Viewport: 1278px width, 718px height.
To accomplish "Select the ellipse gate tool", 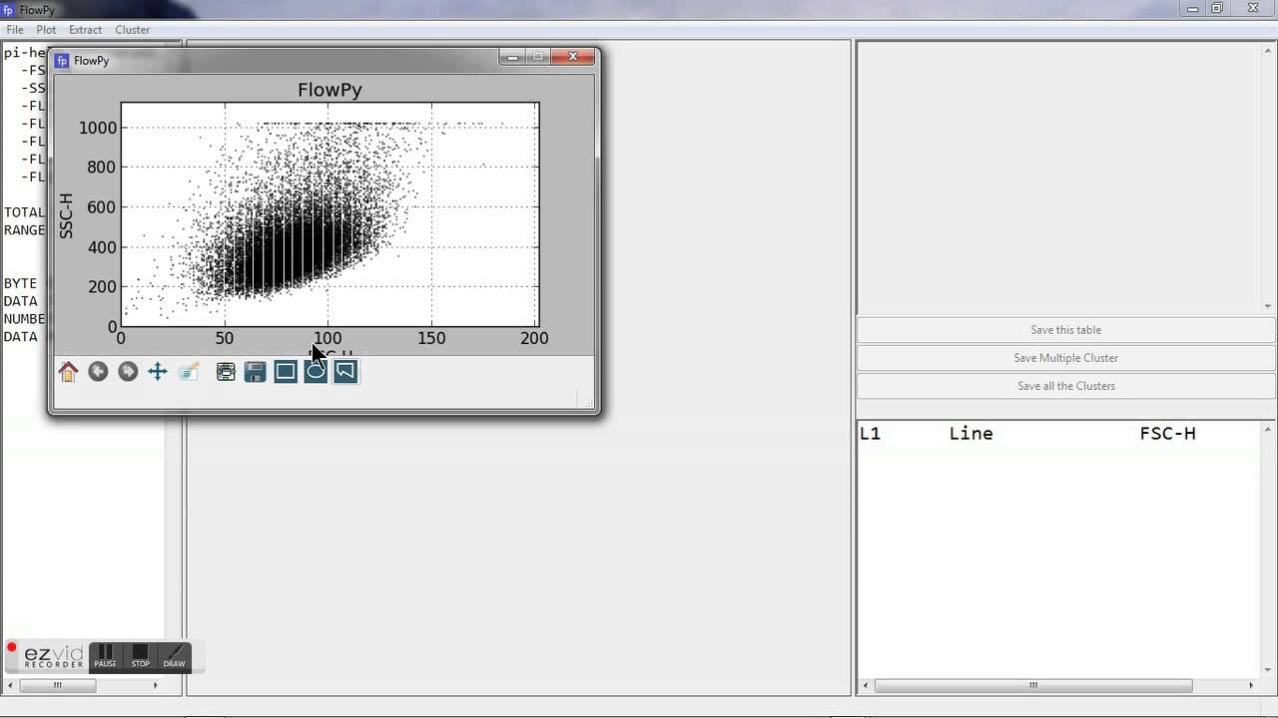I will click(x=316, y=372).
